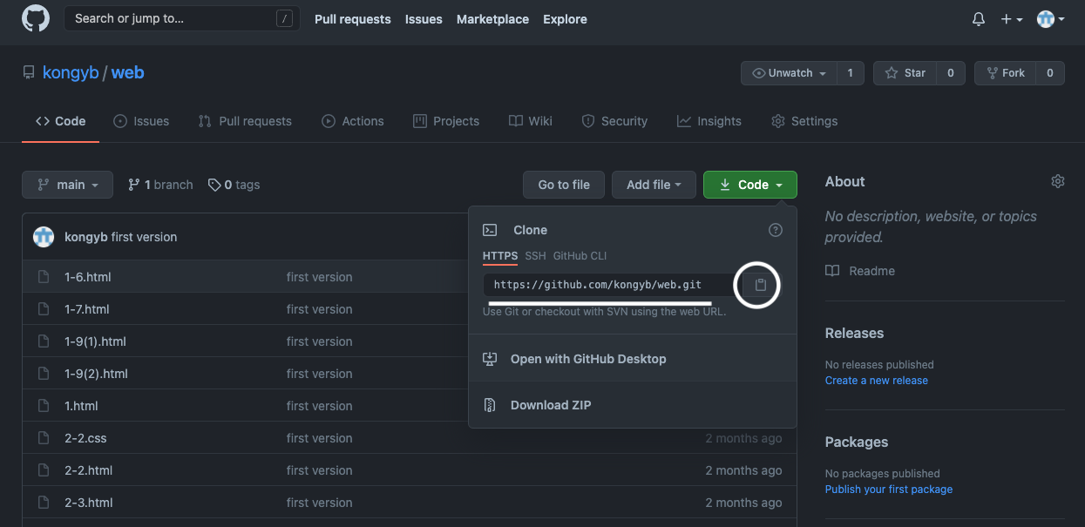The height and width of the screenshot is (527, 1085).
Task: Open file 1-9(1).html
Action: click(x=96, y=341)
